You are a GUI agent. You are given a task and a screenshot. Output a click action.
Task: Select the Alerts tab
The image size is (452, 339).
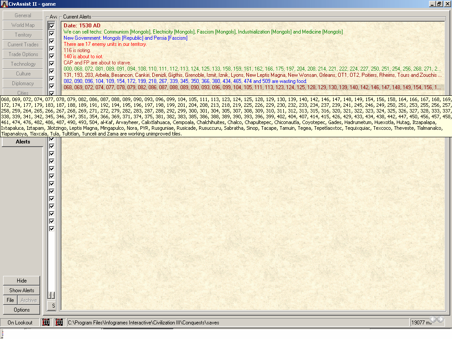coord(23,142)
